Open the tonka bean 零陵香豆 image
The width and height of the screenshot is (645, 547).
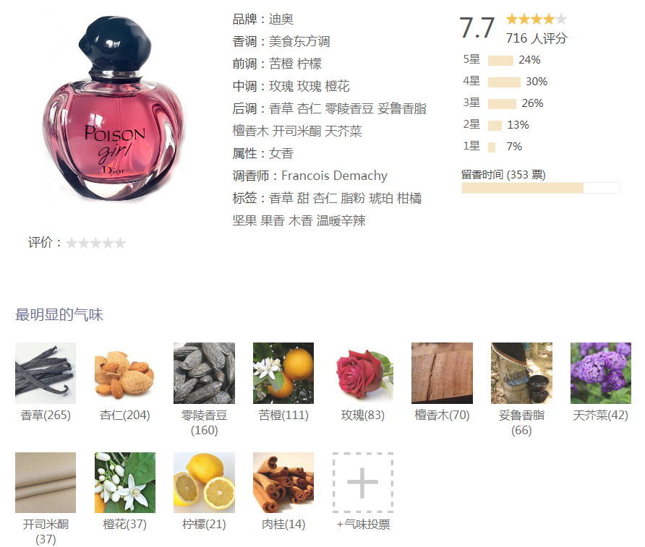[204, 373]
